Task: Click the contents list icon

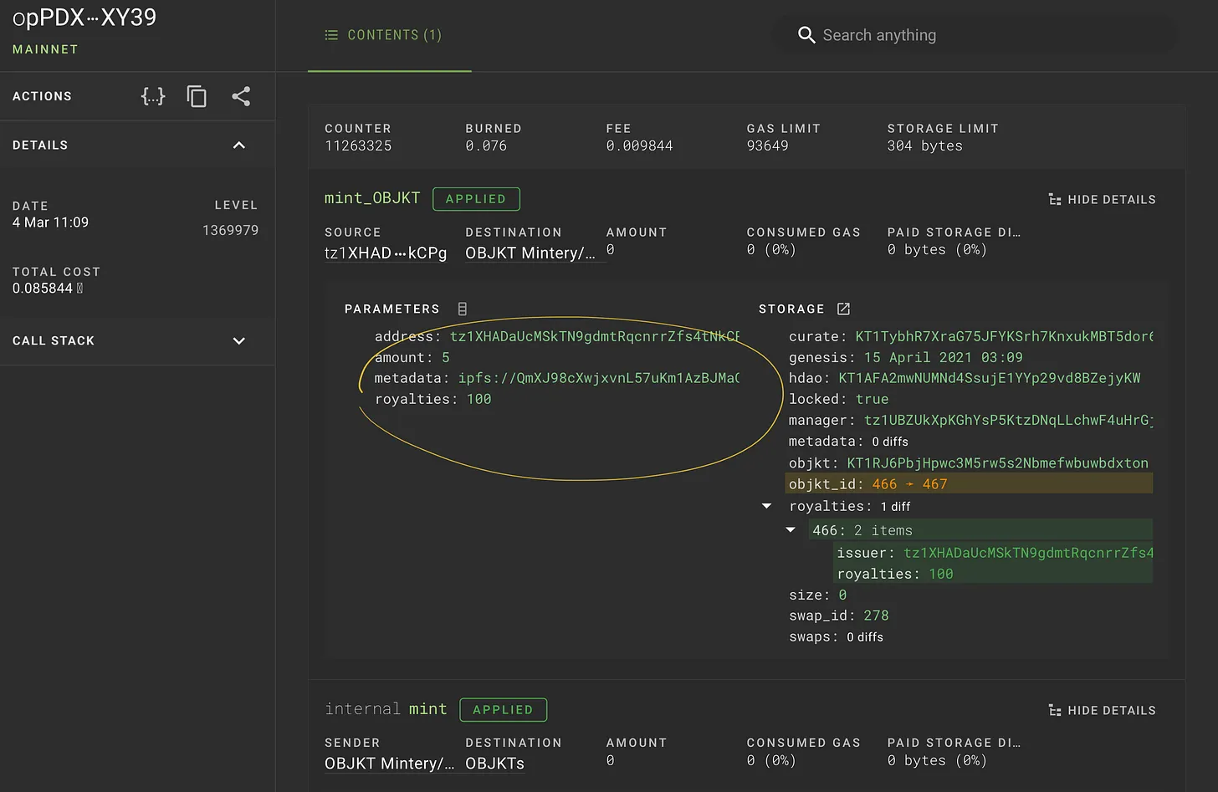Action: click(x=331, y=35)
